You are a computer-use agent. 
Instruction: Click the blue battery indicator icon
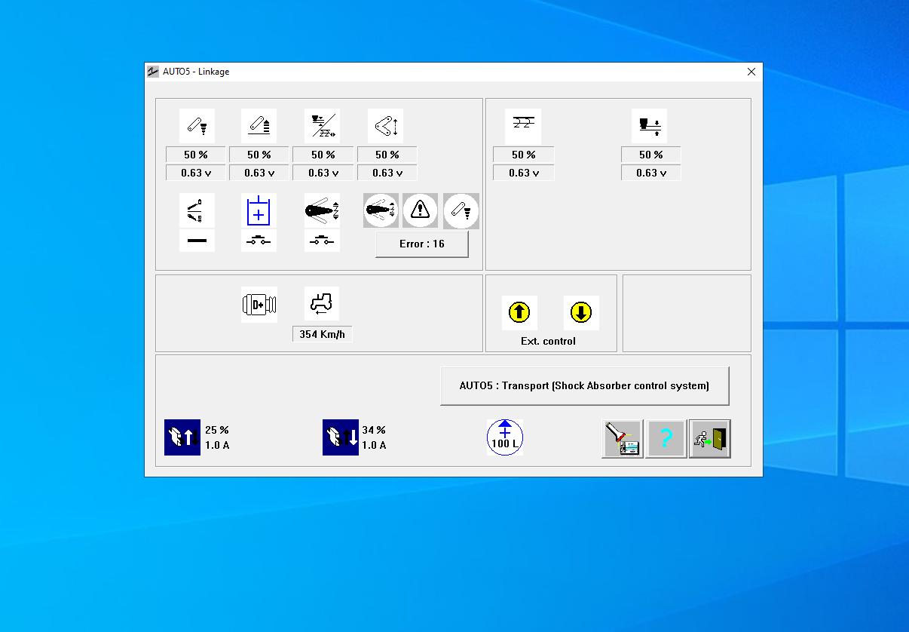click(259, 210)
